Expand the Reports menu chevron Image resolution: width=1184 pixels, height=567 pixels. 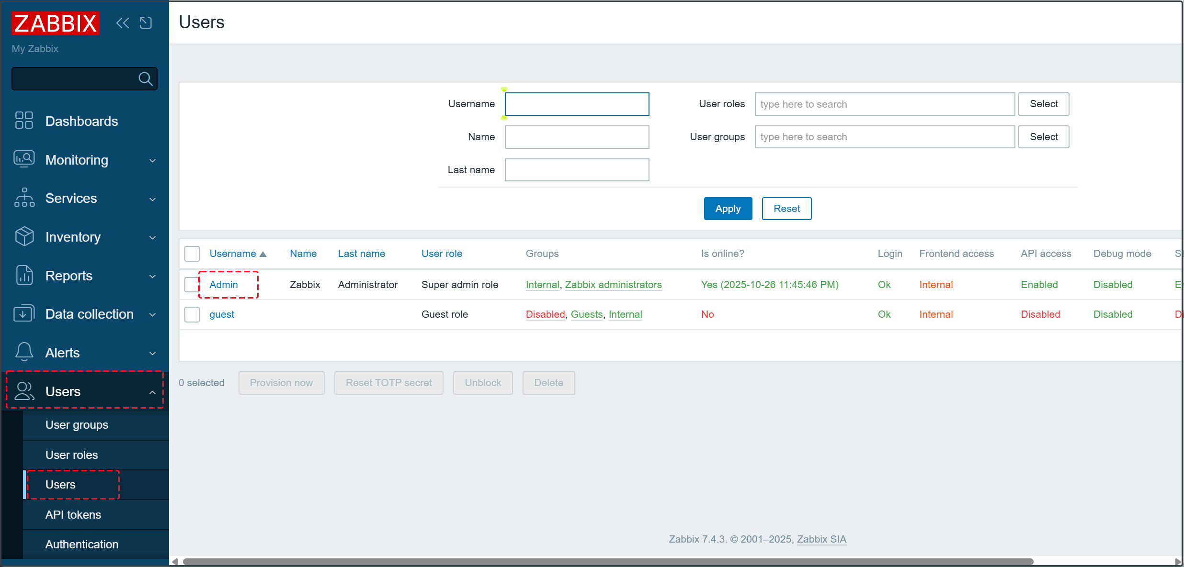pyautogui.click(x=152, y=276)
